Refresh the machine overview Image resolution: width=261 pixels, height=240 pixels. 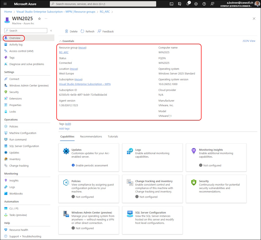pyautogui.click(x=87, y=31)
